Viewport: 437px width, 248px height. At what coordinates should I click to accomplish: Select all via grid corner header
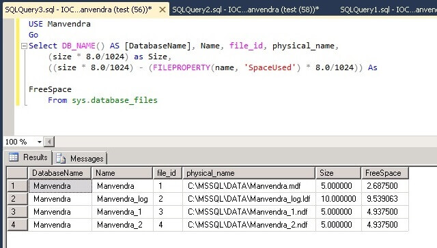(x=17, y=173)
